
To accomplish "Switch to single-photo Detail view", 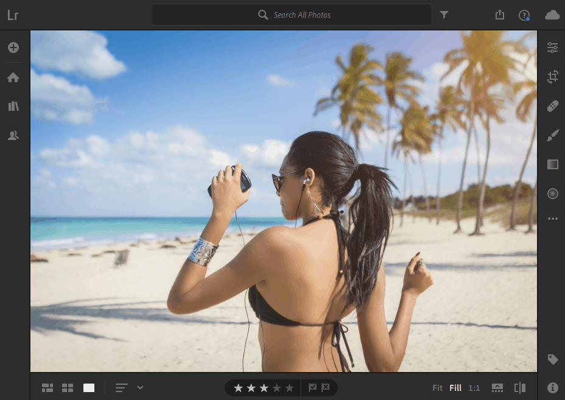I will pyautogui.click(x=89, y=388).
